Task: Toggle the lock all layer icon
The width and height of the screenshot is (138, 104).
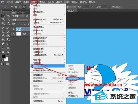Action: 28,24
